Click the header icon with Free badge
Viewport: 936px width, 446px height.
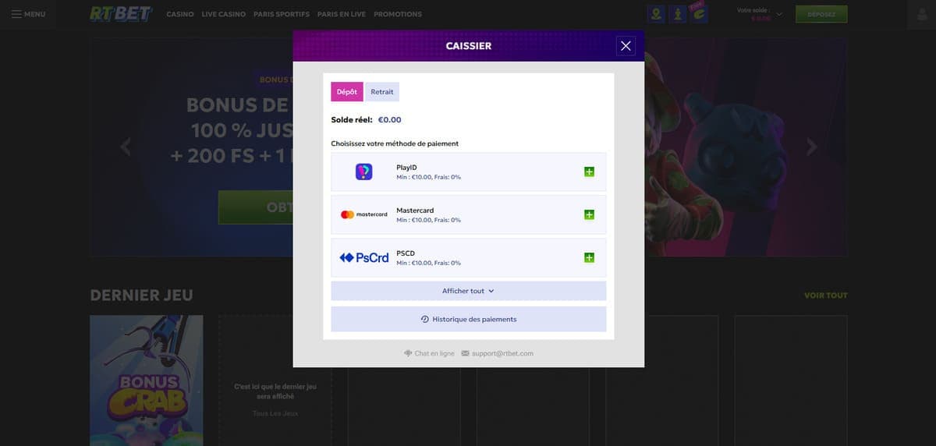699,14
